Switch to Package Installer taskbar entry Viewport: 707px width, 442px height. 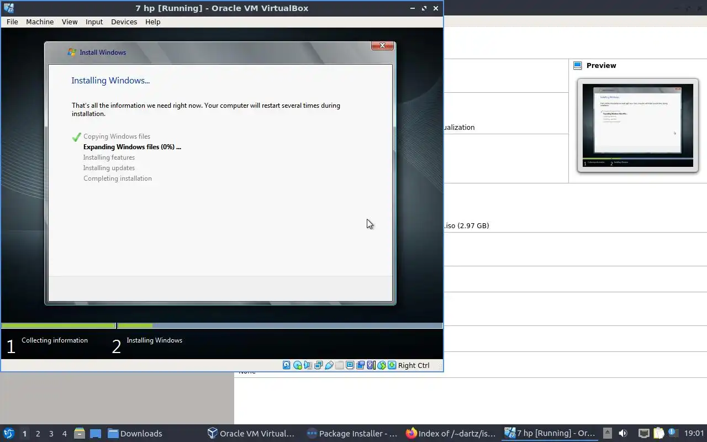click(x=352, y=433)
